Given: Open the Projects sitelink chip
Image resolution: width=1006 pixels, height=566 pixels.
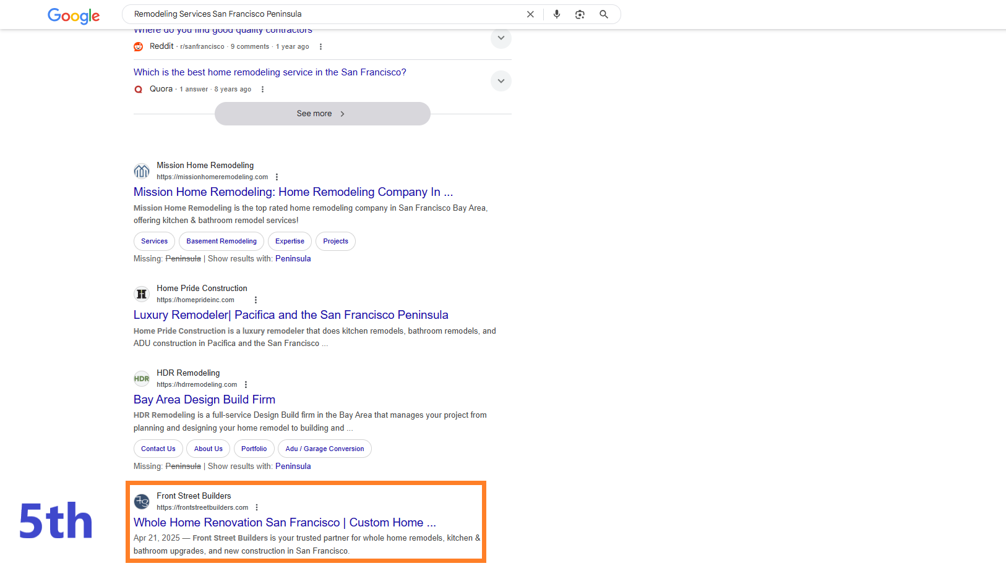Looking at the screenshot, I should [335, 242].
